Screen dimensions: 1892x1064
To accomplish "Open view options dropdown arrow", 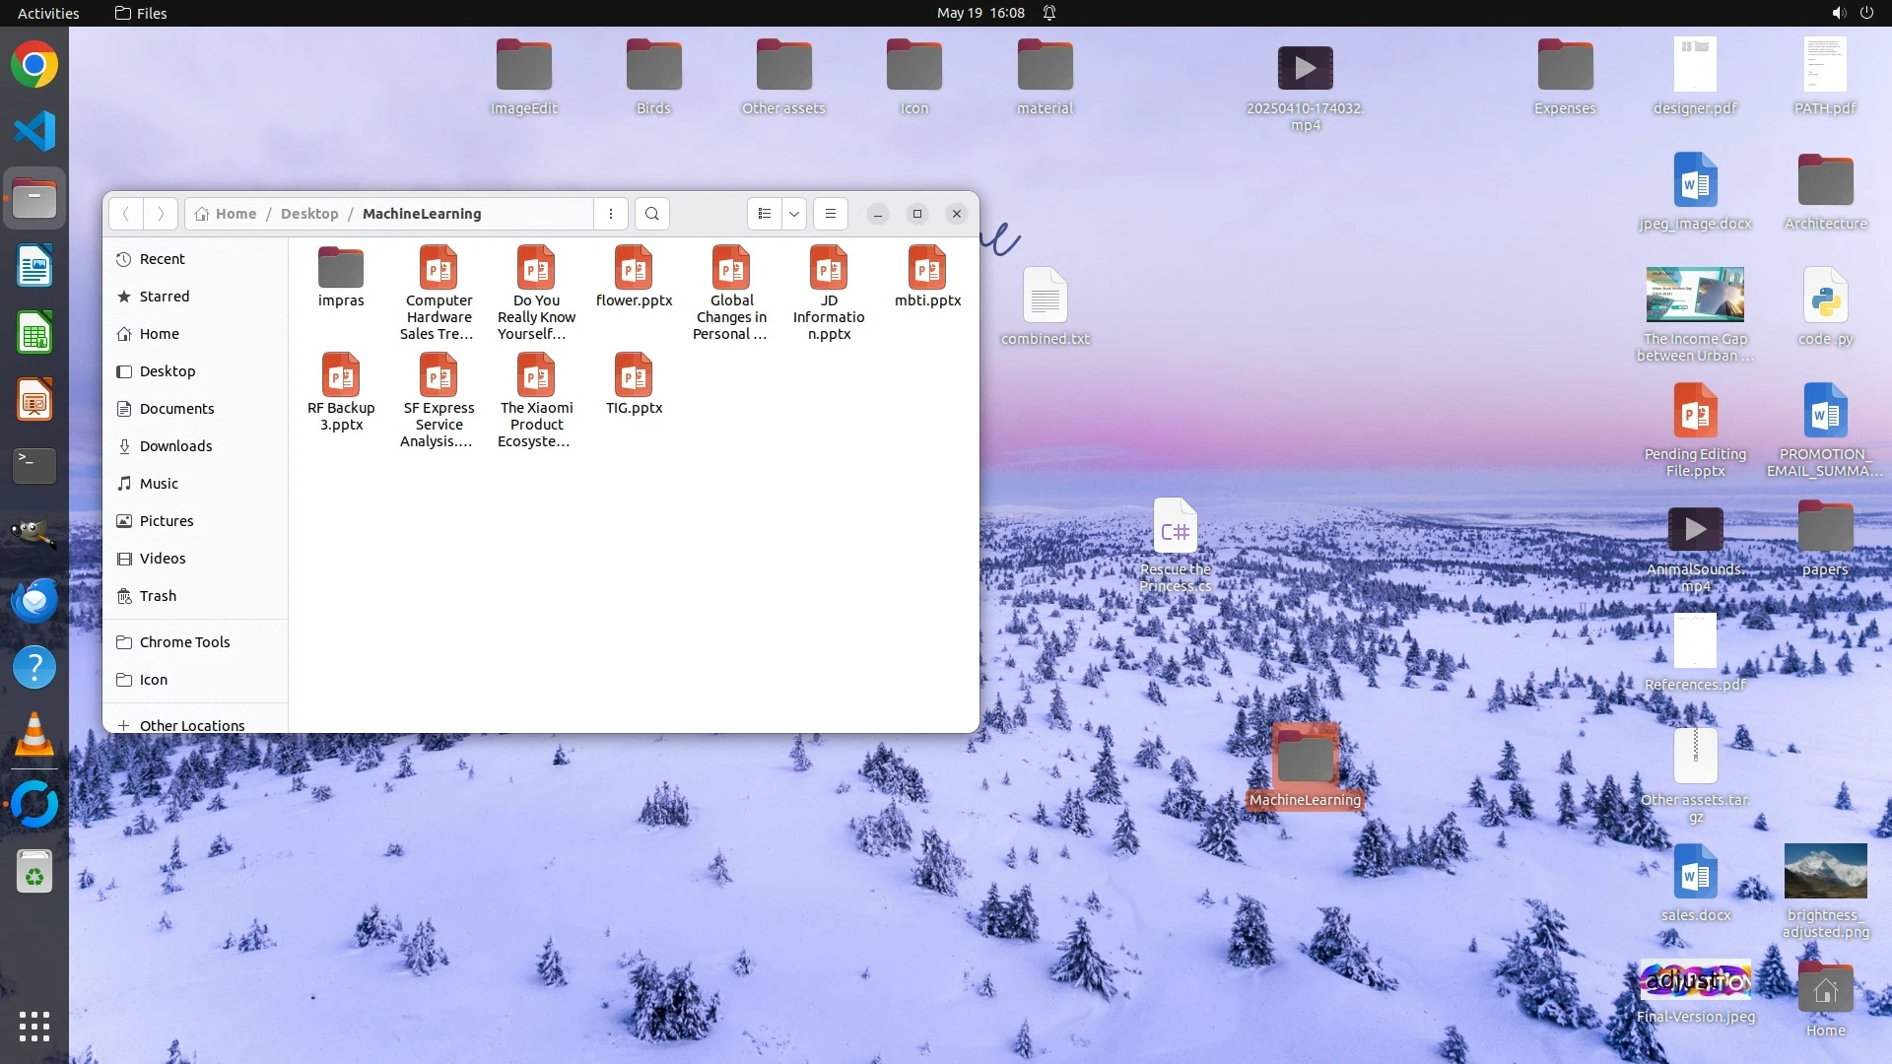I will coord(794,214).
